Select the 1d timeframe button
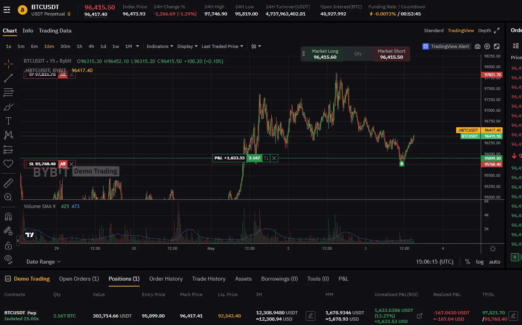522x325 pixels. (103, 46)
